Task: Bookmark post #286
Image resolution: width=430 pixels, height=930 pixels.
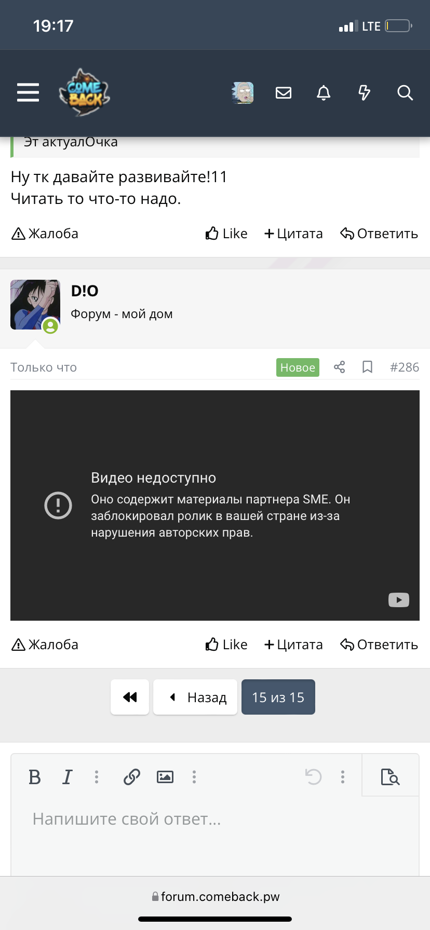Action: 367,367
